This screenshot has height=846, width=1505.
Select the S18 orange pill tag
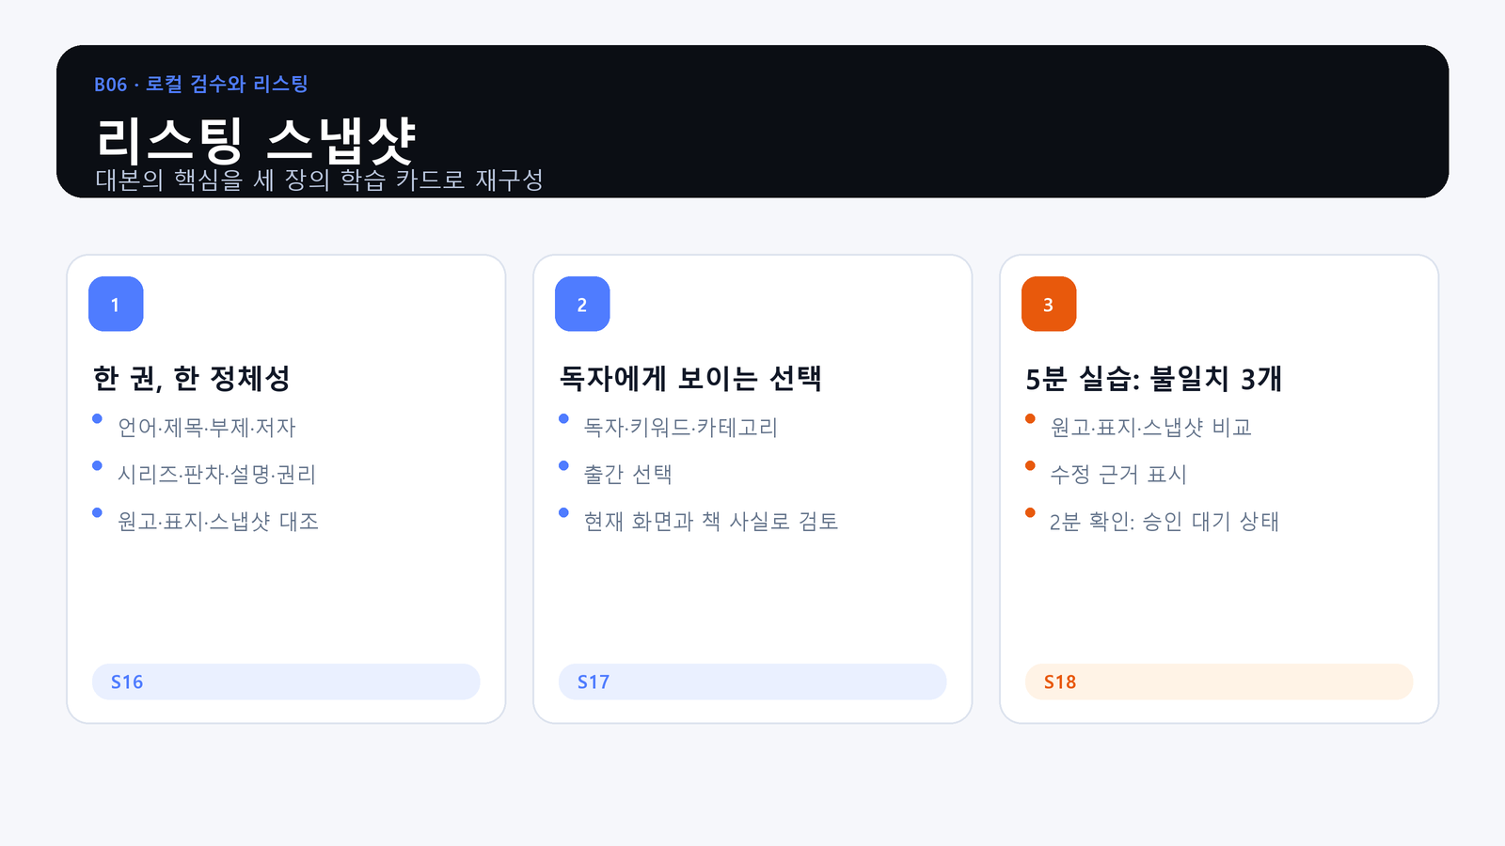(x=1219, y=681)
